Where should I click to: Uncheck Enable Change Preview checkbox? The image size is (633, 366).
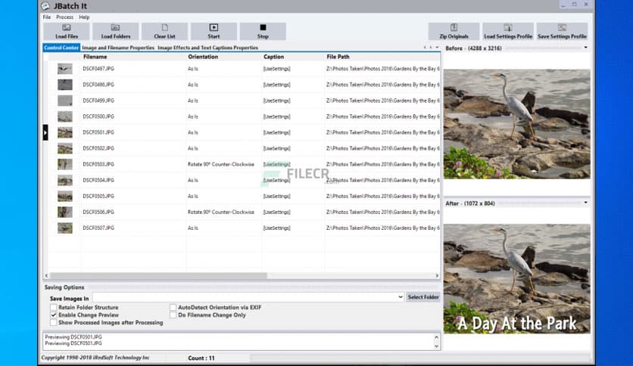coord(53,315)
